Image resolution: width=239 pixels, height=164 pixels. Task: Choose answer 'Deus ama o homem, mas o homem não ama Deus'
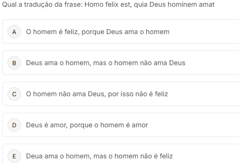[105, 63]
